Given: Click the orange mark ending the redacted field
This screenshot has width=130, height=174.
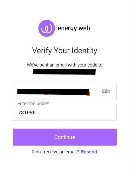Looking at the screenshot, I should (88, 94).
